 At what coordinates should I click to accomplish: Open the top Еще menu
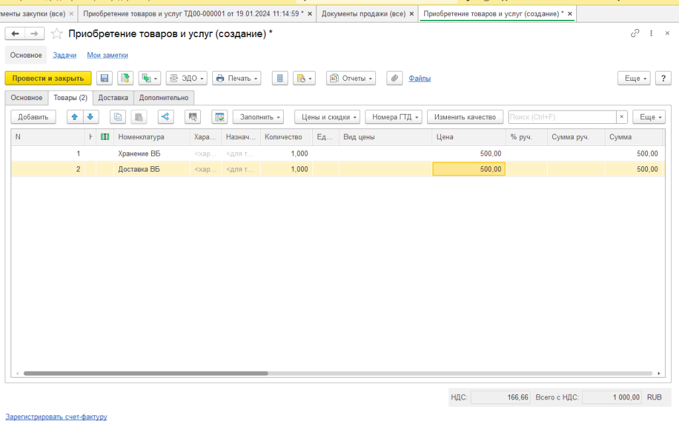(x=634, y=78)
